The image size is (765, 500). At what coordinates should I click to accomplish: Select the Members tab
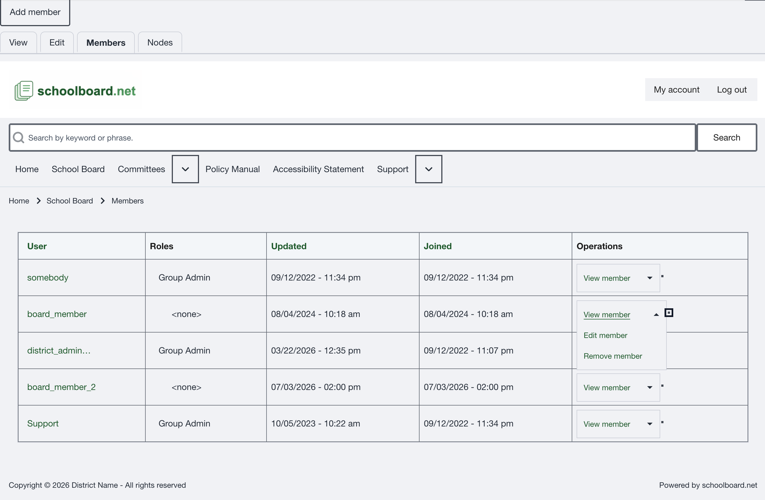pos(106,42)
